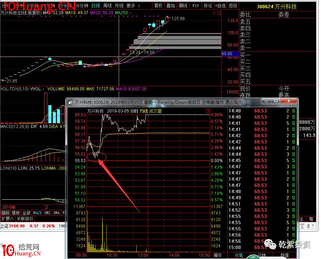
Task: Click the 现价 current price label
Action: 245,89
